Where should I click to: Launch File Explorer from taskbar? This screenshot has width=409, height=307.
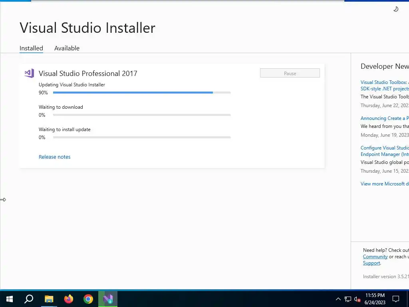point(49,299)
